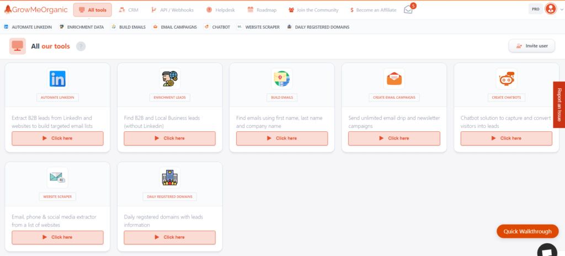The image size is (565, 256).
Task: Open the Roadmap menu item
Action: point(262,10)
